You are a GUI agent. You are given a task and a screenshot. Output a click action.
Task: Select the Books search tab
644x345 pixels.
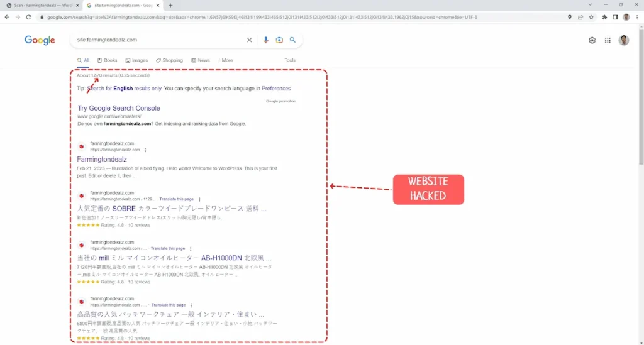point(107,60)
